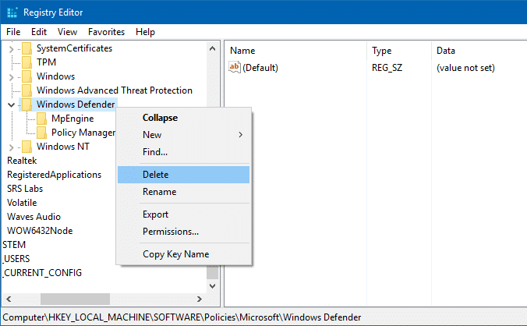Expand the Windows NT key

11,147
